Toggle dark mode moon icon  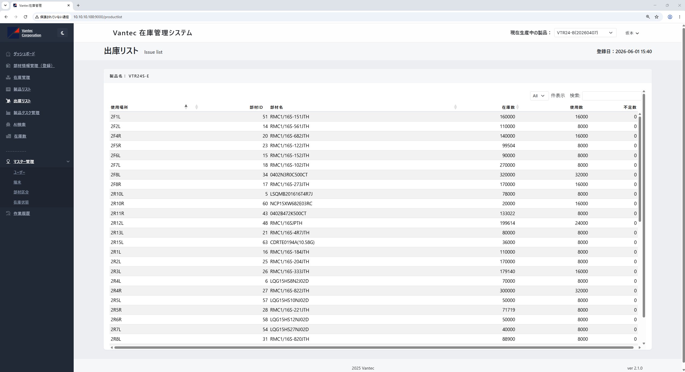pyautogui.click(x=62, y=33)
